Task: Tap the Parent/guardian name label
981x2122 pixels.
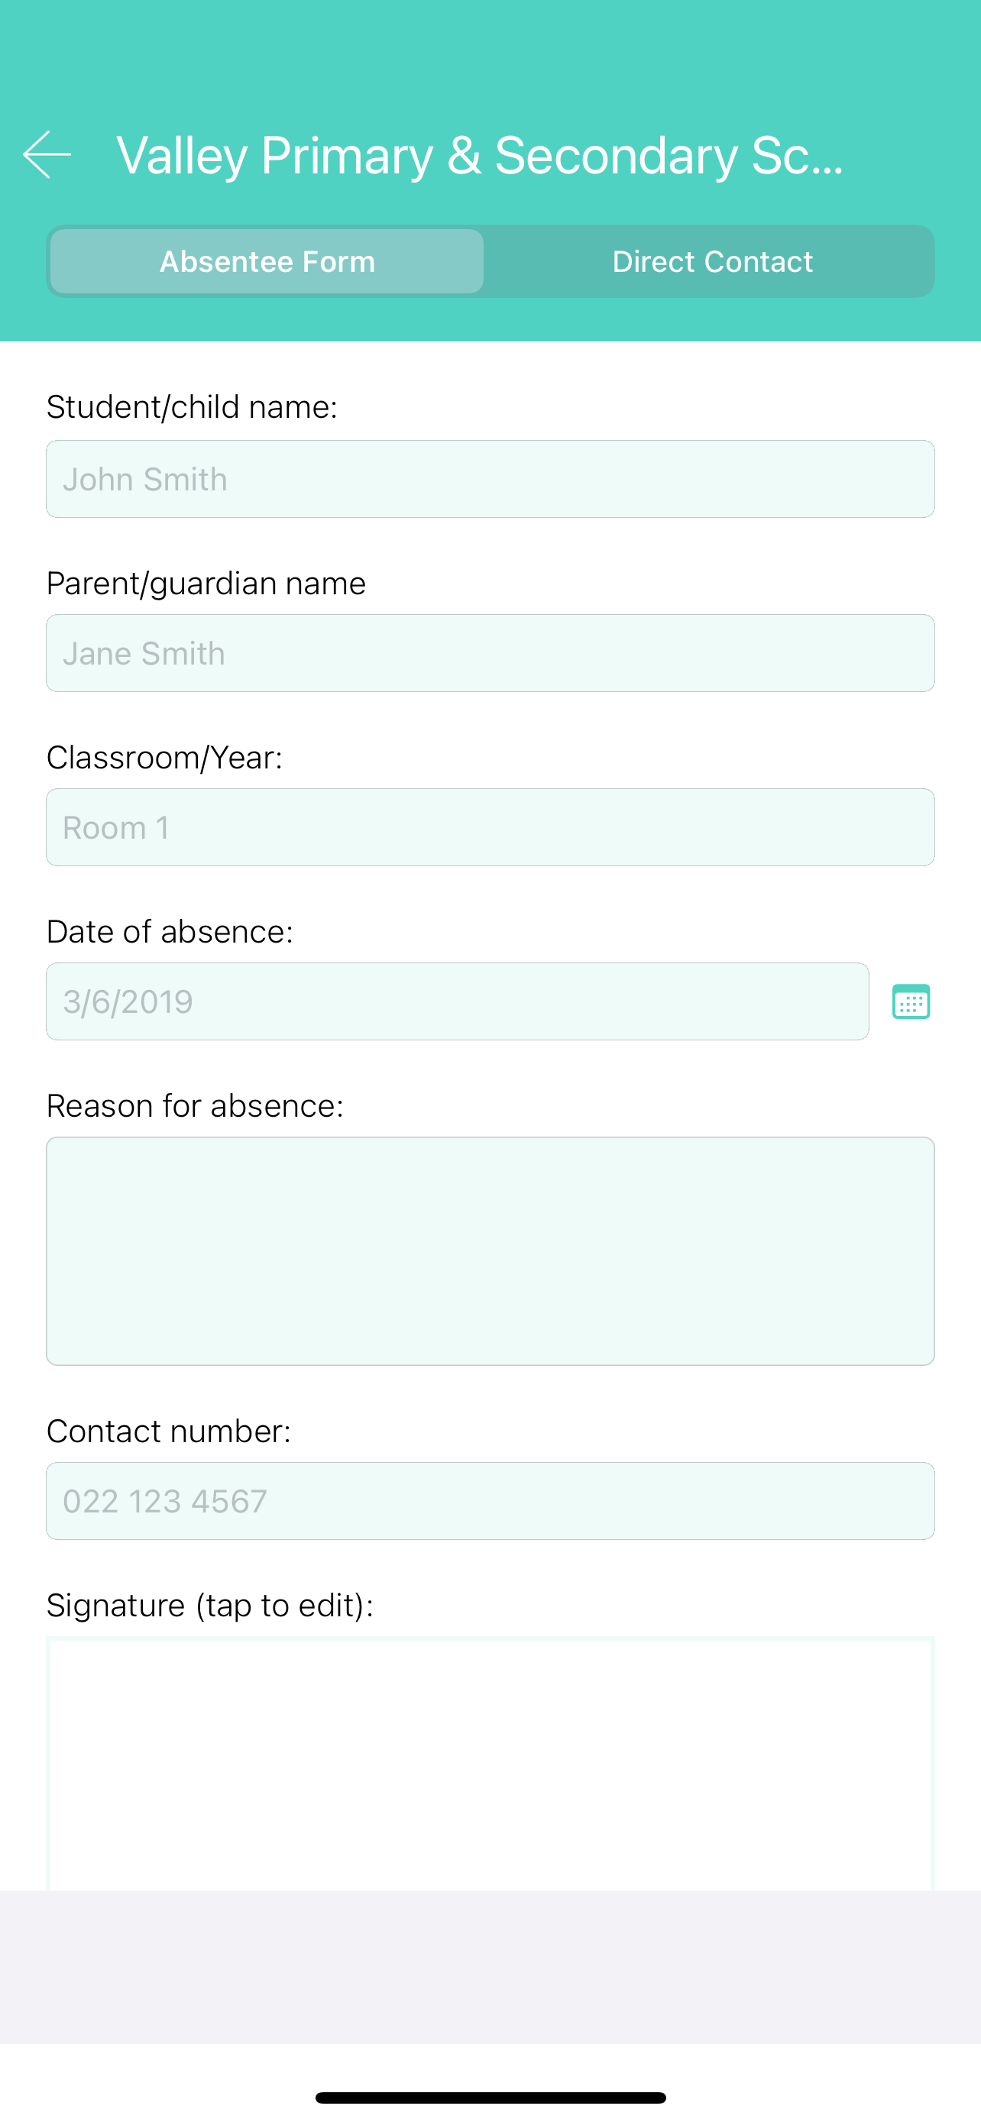Action: pyautogui.click(x=206, y=584)
